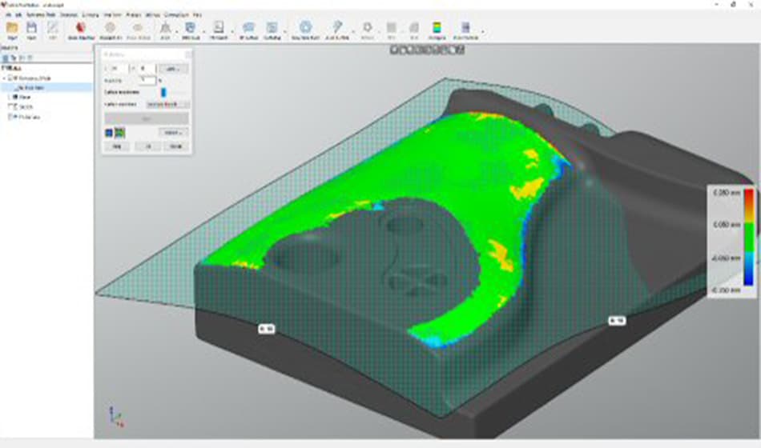
Task: Select the third row's label in the tree
Action: [25, 97]
